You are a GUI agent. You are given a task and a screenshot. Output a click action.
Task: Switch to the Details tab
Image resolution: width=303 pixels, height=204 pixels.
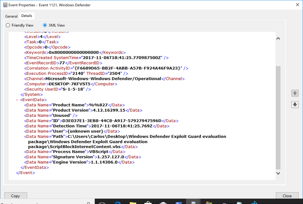pyautogui.click(x=27, y=16)
